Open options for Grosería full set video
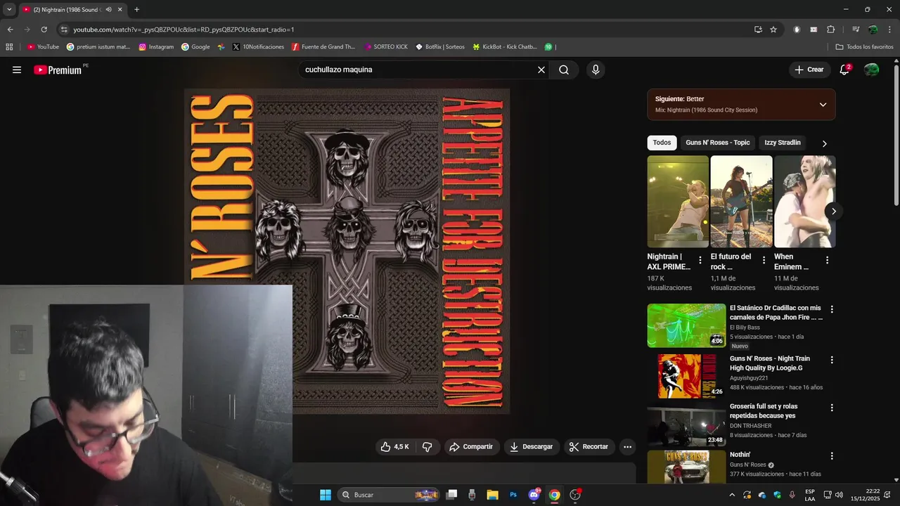 (x=832, y=408)
